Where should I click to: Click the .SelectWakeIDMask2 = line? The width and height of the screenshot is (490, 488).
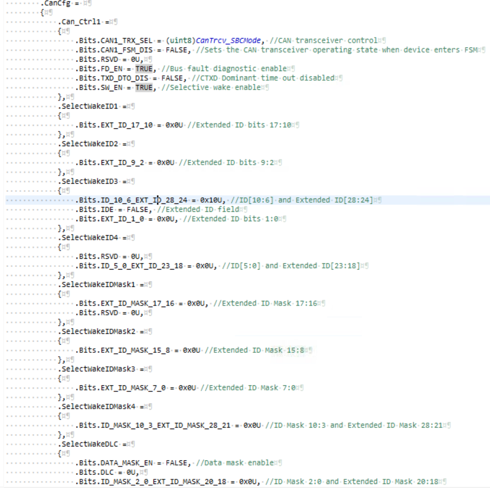pos(100,331)
